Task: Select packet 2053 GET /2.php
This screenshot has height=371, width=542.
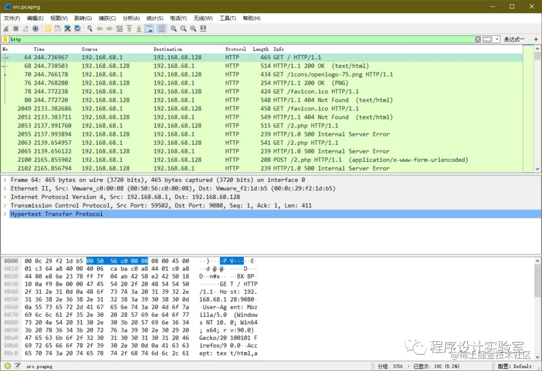Action: (x=262, y=126)
